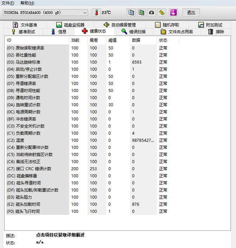Screen dimensions: 236x248
Task: Select row (C5) 当前待映射扇区计数
Action: tap(92, 155)
